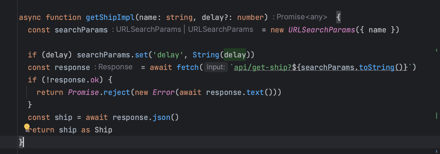Click the function keyword
The image size is (440, 154).
pos(63,18)
